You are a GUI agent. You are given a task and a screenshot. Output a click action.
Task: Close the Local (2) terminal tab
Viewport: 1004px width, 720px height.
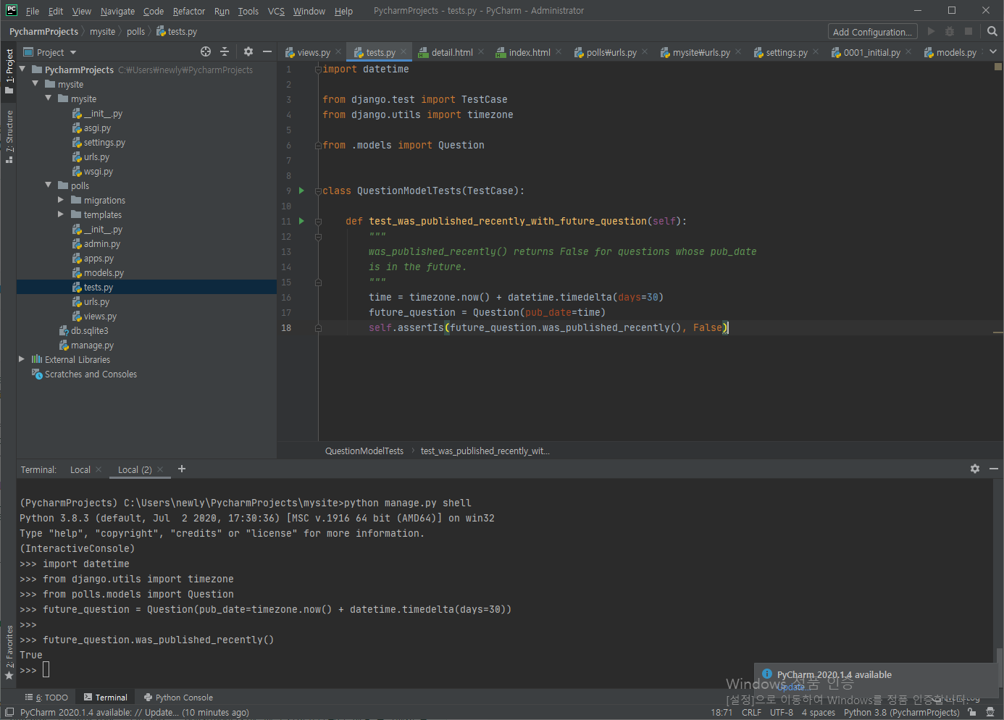pos(160,469)
